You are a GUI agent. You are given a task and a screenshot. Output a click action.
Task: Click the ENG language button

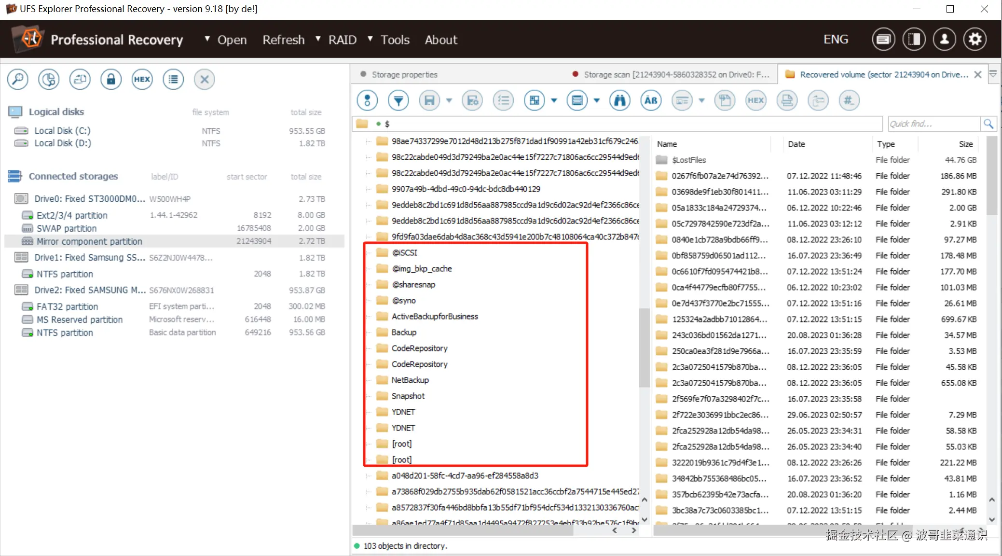(x=836, y=40)
